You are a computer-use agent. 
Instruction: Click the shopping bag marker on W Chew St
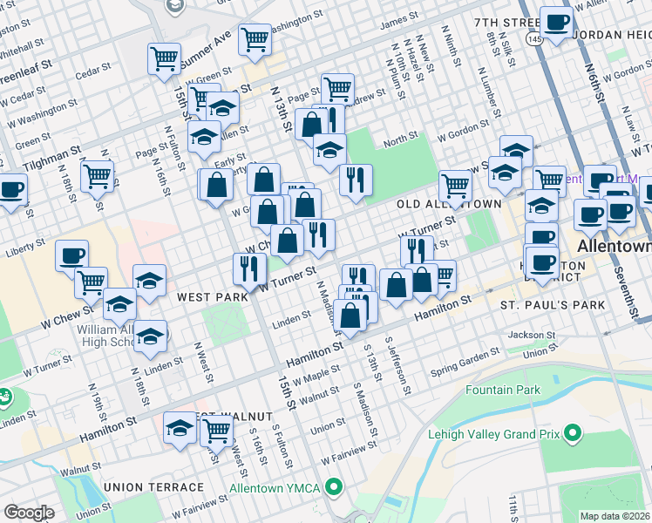288,241
